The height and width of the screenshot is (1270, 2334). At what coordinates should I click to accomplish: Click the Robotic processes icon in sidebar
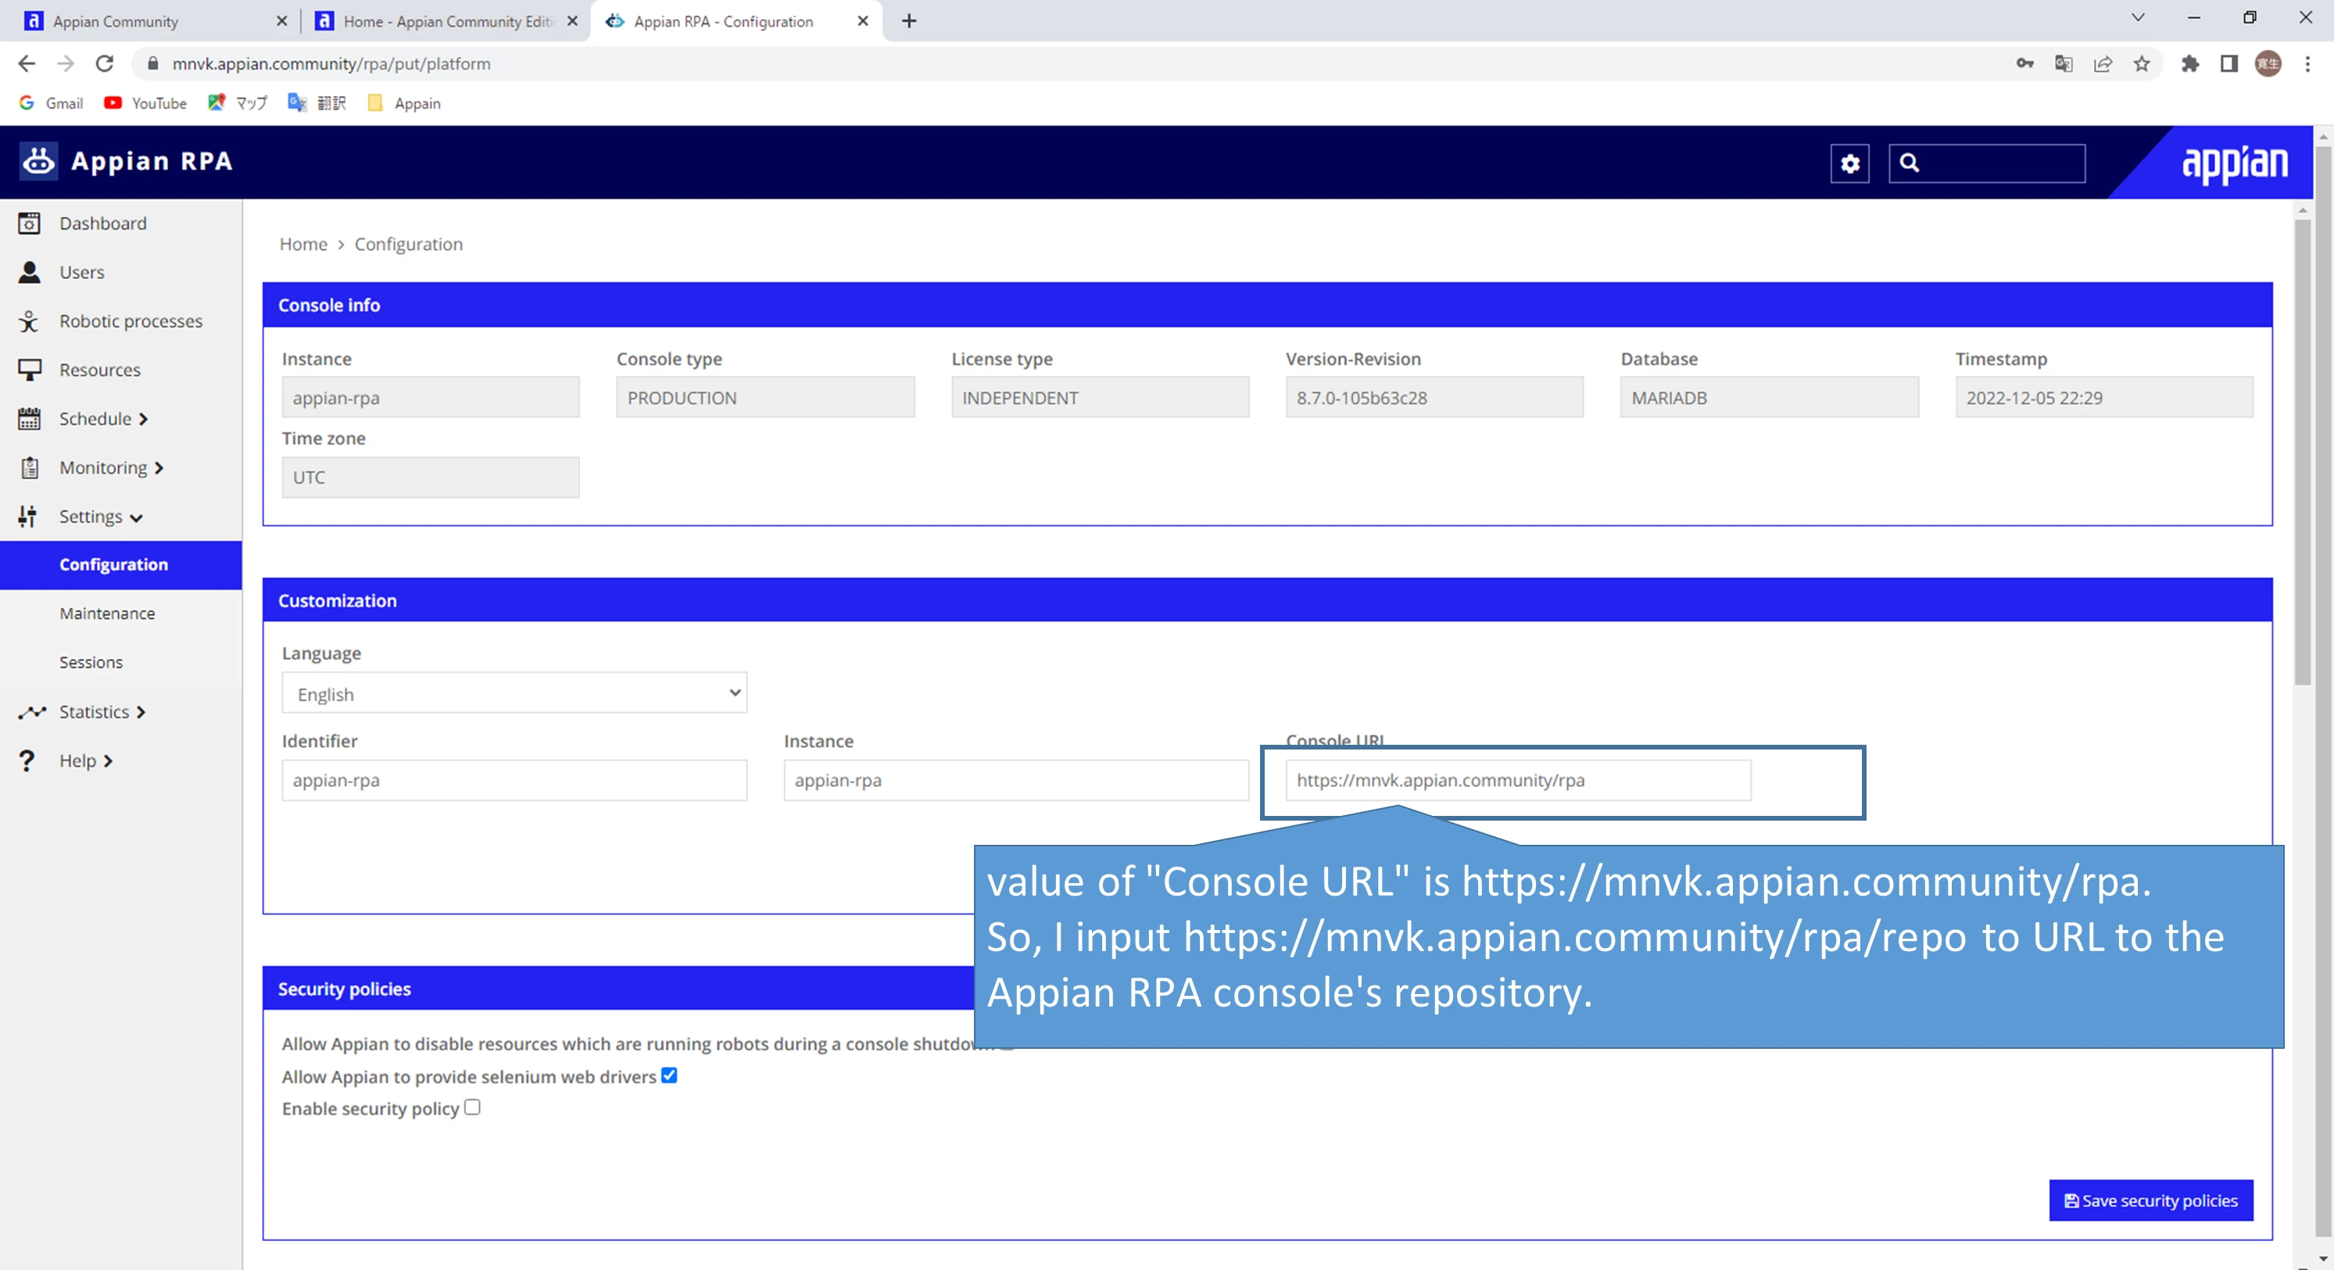29,320
